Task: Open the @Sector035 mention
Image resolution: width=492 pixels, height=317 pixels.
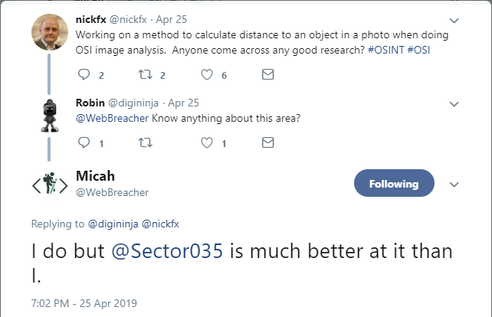Action: coord(167,251)
